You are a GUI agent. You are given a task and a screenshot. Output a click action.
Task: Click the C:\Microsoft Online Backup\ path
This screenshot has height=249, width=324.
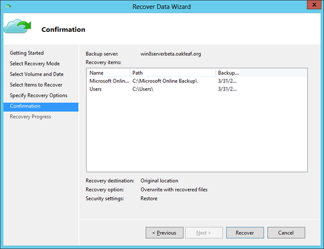[165, 81]
